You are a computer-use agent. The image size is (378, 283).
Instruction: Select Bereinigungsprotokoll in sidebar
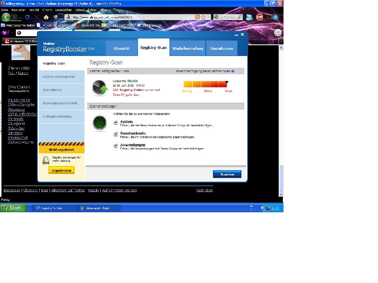pos(62,103)
